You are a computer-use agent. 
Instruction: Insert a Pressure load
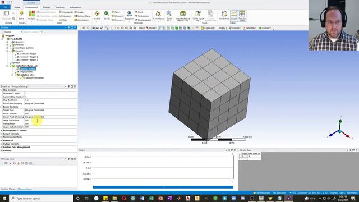117,20
